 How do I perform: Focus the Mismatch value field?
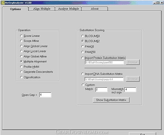point(130,90)
